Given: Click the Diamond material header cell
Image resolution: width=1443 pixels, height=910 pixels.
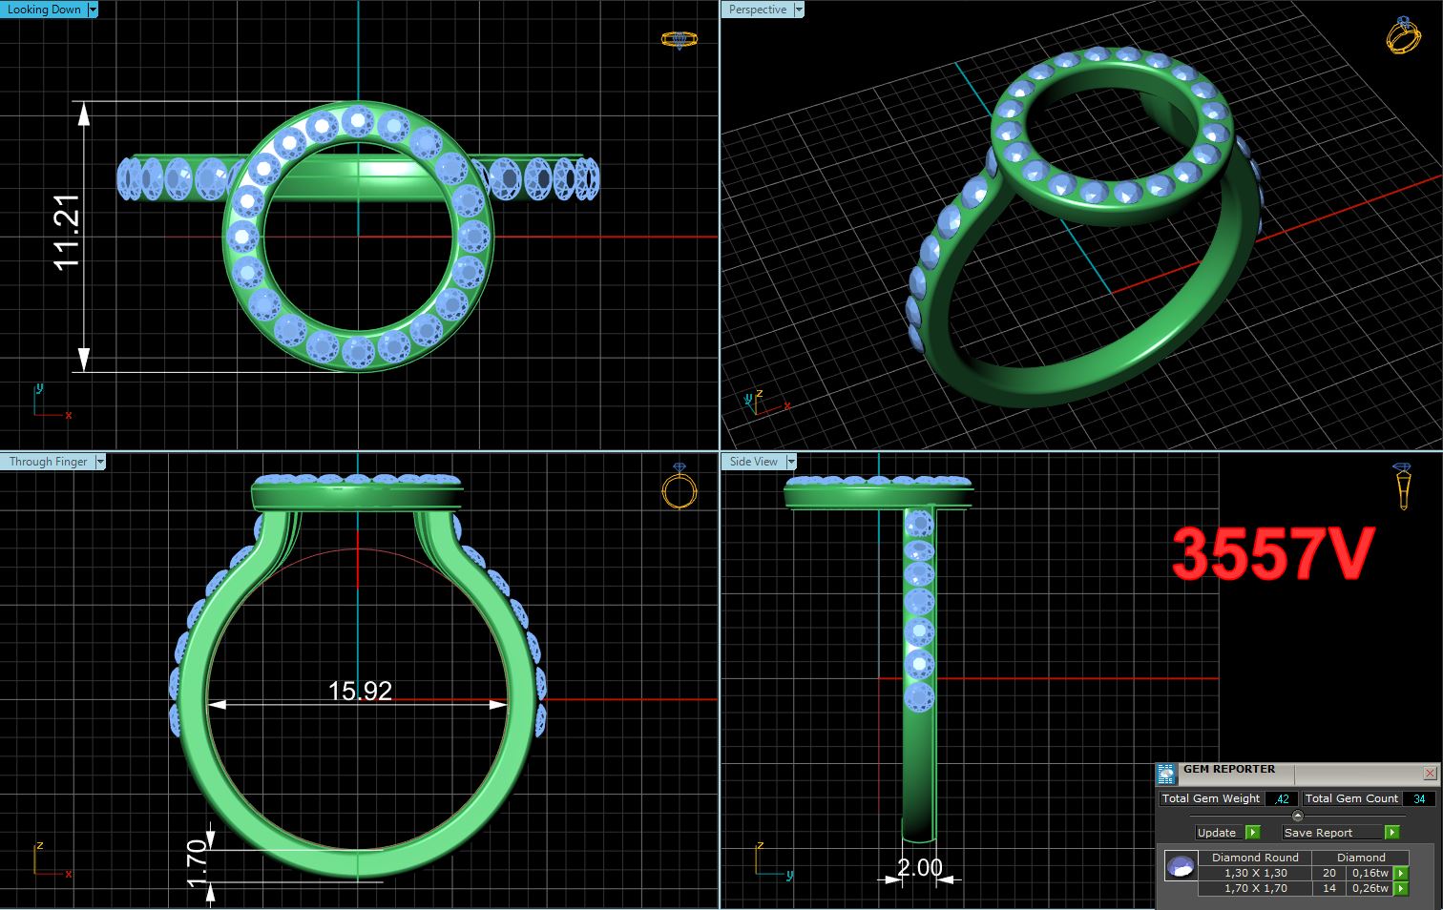Looking at the screenshot, I should pos(1361,858).
